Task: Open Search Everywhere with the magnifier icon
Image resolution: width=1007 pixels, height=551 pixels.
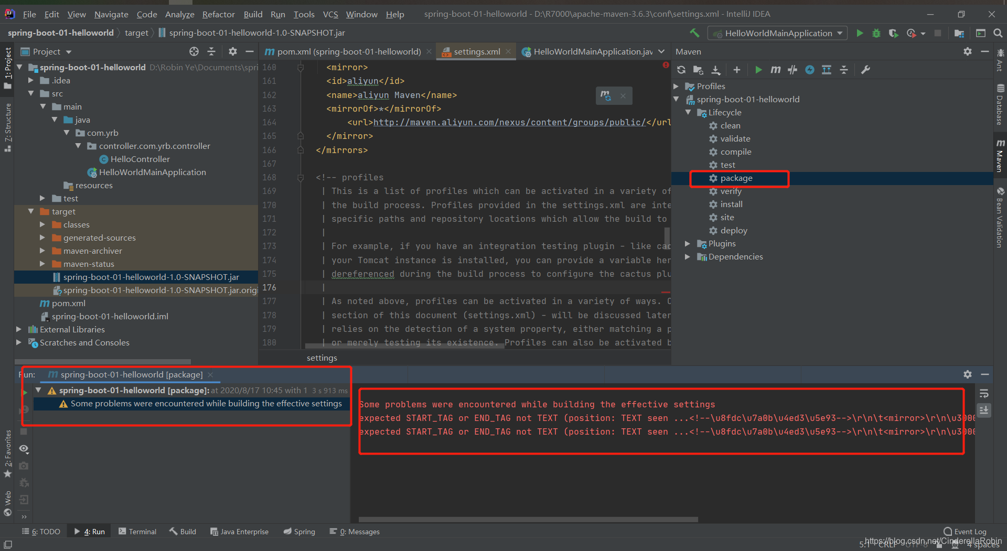Action: [997, 33]
